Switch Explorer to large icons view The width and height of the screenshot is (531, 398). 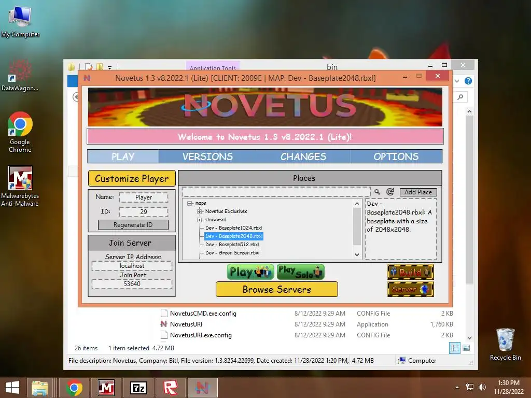[x=466, y=348]
